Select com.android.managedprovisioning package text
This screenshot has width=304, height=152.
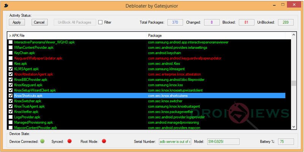tap(174, 122)
